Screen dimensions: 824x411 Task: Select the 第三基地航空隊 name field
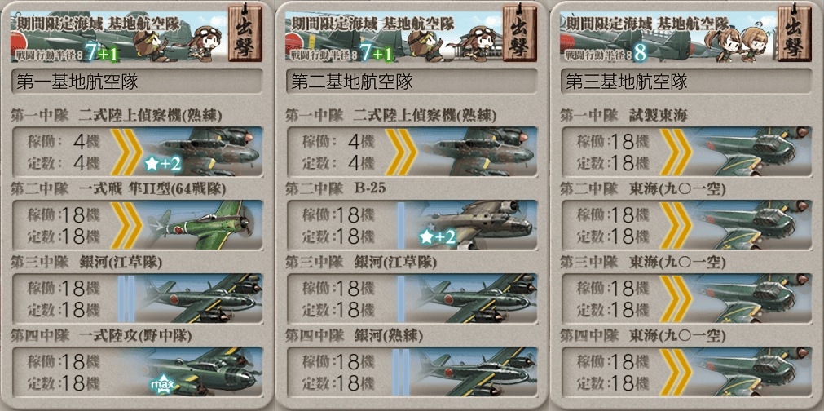coord(685,82)
